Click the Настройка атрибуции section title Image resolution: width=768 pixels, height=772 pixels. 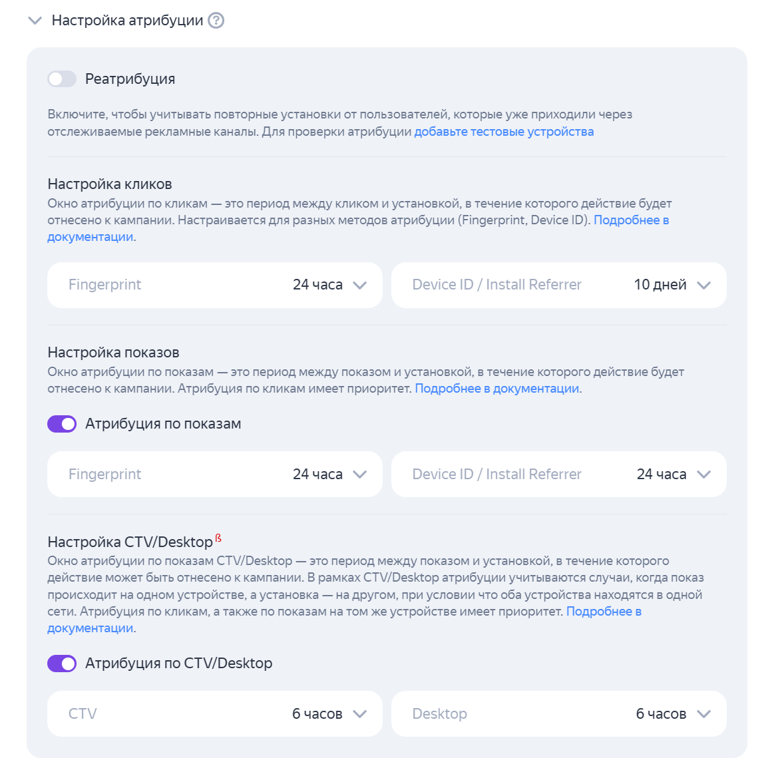(x=128, y=20)
